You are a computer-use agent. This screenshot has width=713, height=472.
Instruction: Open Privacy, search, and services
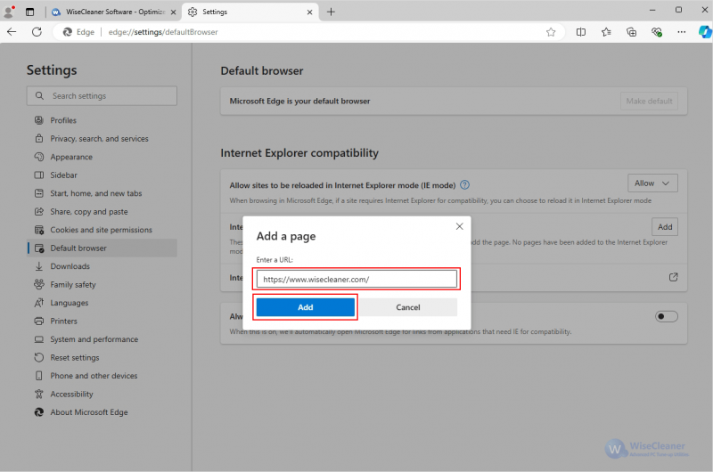pos(102,139)
